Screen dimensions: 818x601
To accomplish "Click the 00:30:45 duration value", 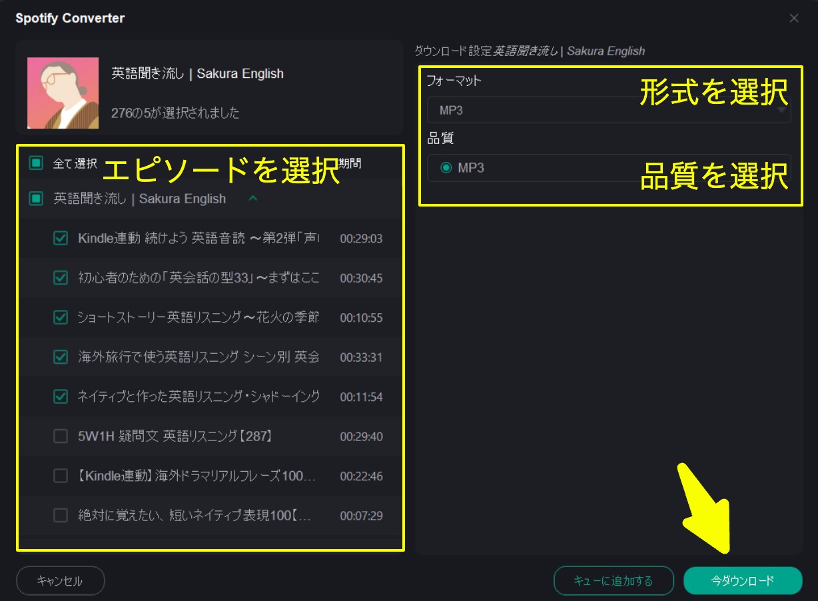I will [361, 278].
